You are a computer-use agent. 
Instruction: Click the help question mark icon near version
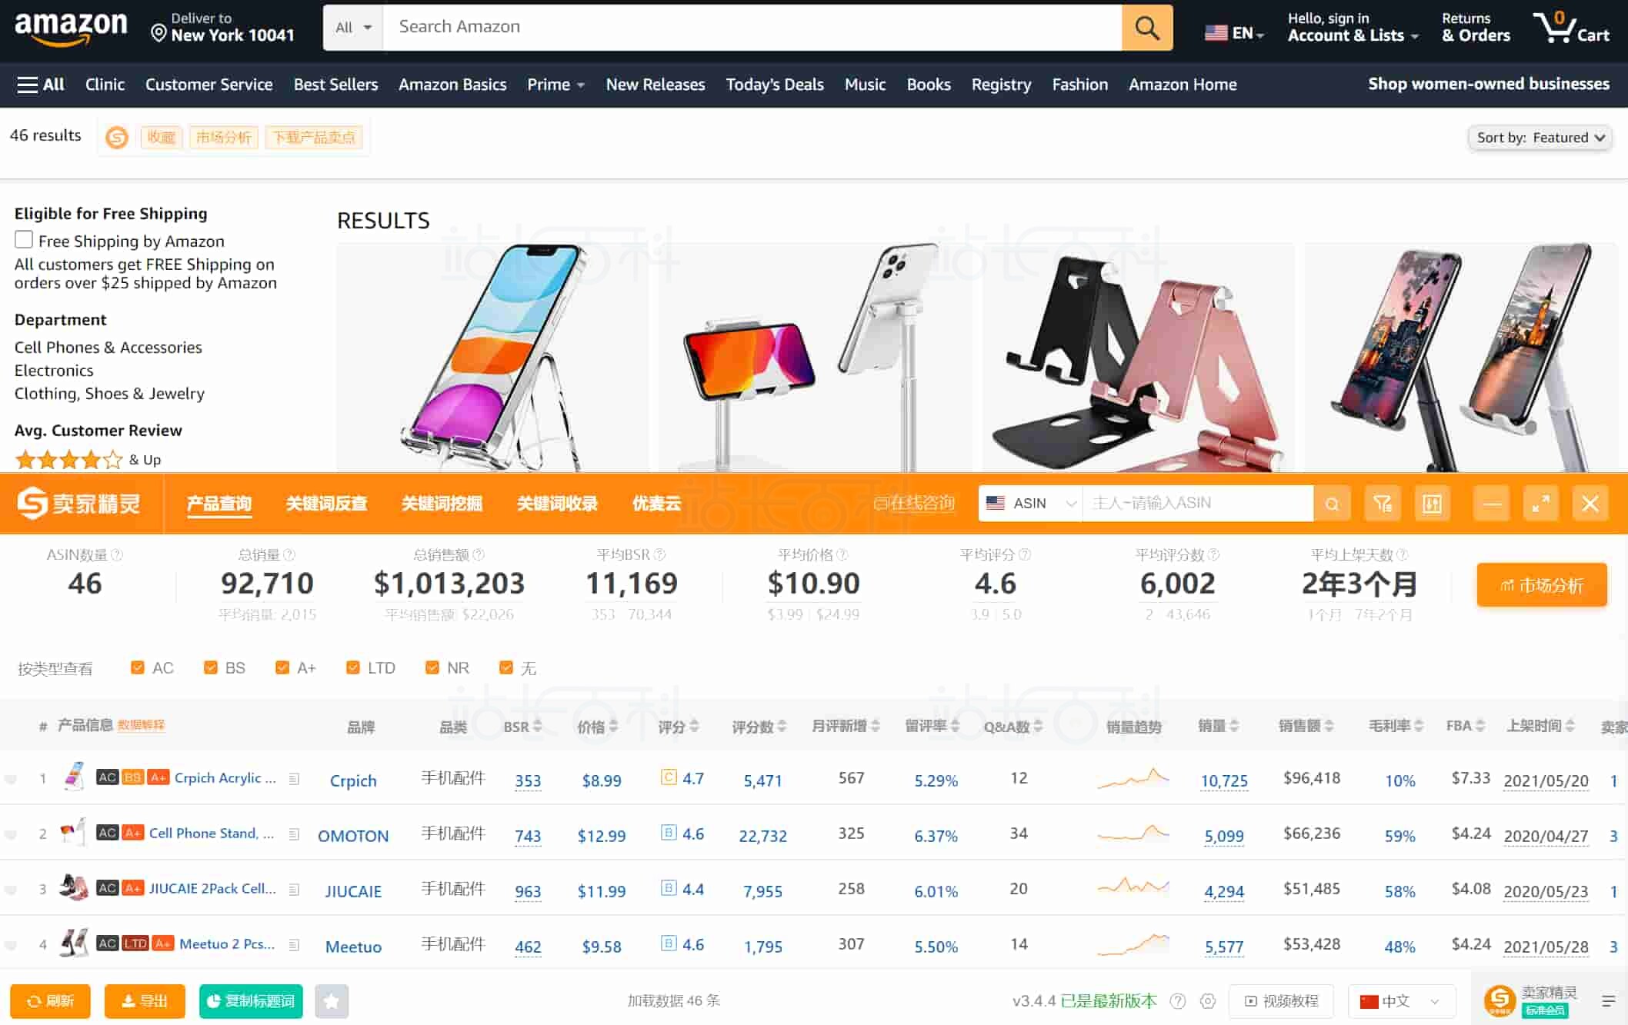[x=1177, y=1000]
